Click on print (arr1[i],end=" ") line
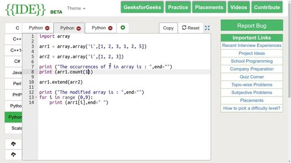291x163 pixels. [79, 102]
